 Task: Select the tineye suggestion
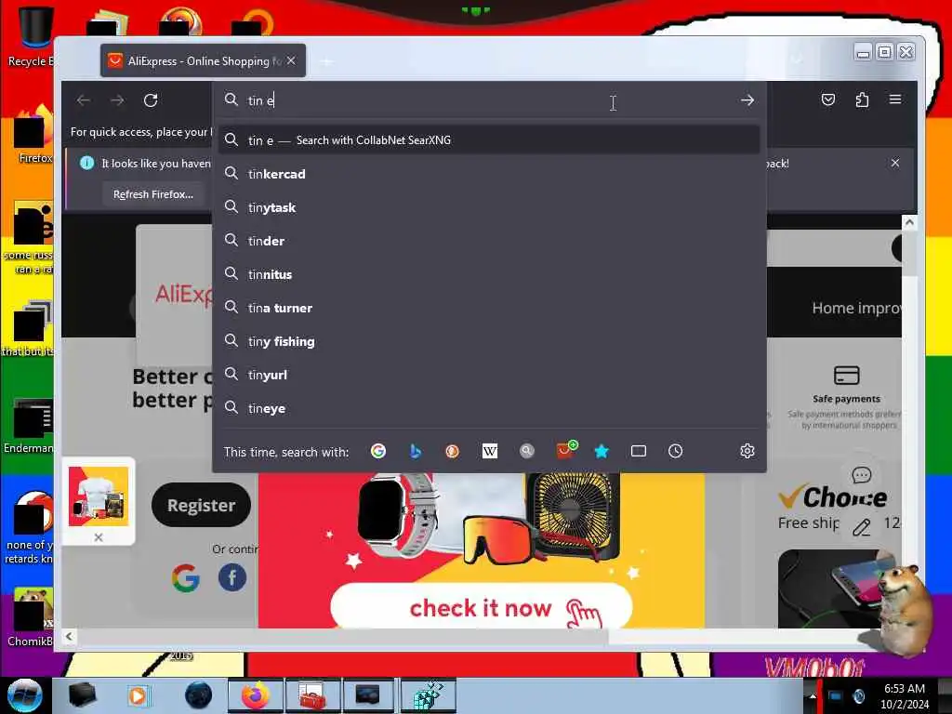click(489, 408)
